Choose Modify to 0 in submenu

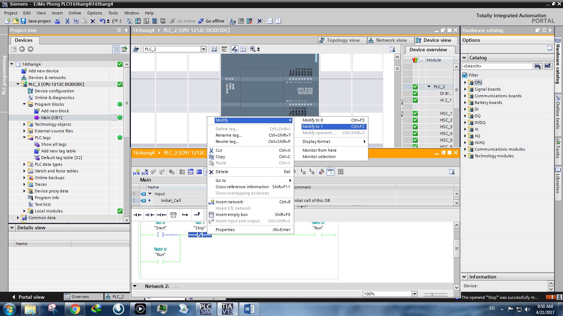334,120
